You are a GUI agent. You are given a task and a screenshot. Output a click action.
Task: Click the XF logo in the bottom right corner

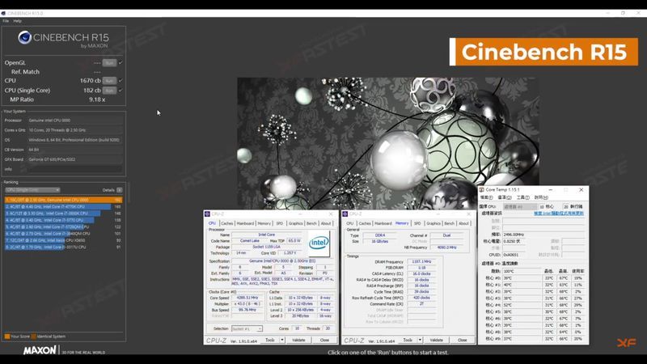pyautogui.click(x=626, y=342)
